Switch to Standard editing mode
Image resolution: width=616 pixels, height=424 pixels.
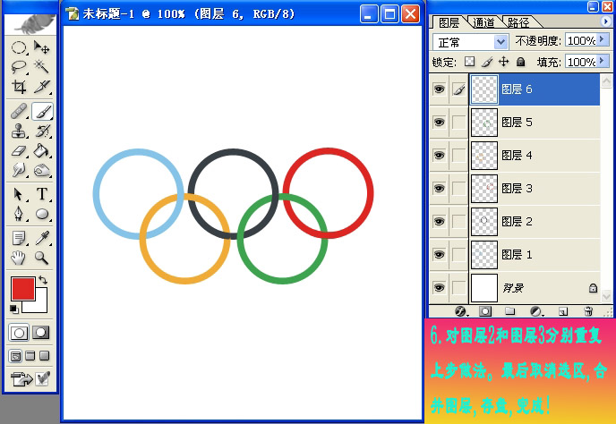pos(19,333)
